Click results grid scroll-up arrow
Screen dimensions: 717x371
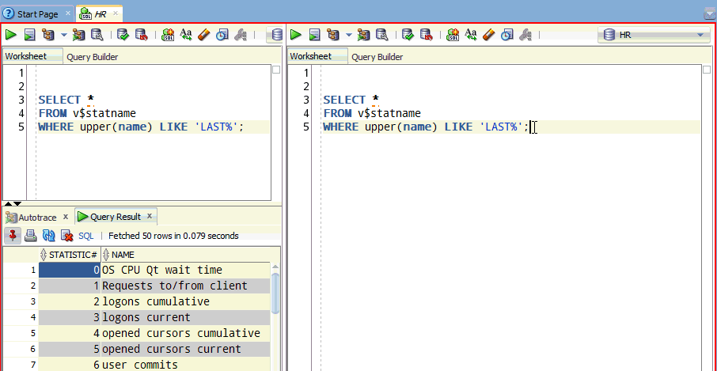pos(275,267)
